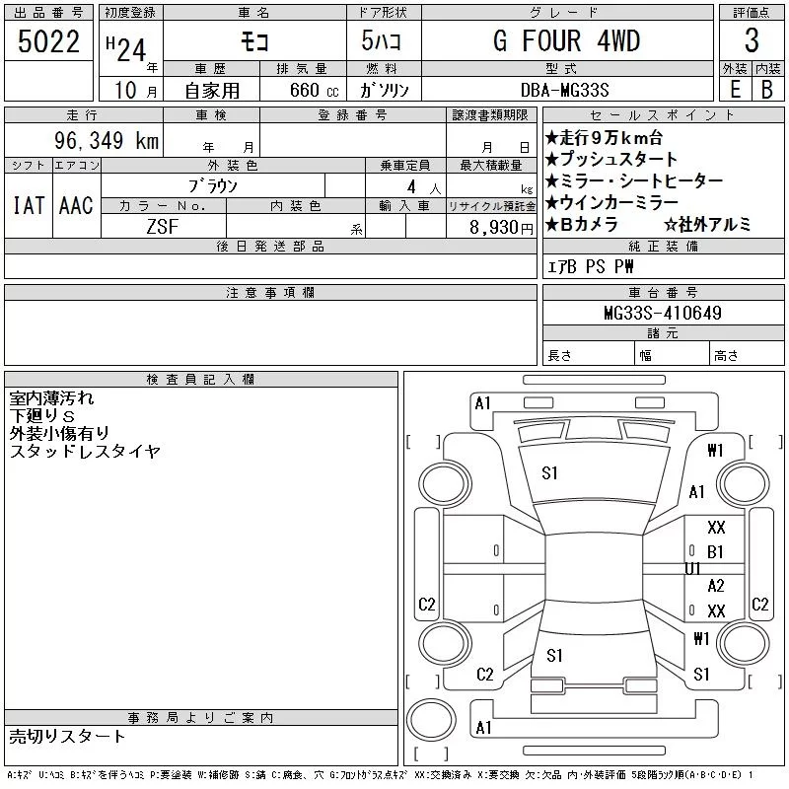Click the 事務局よりご案内 header

point(201,718)
